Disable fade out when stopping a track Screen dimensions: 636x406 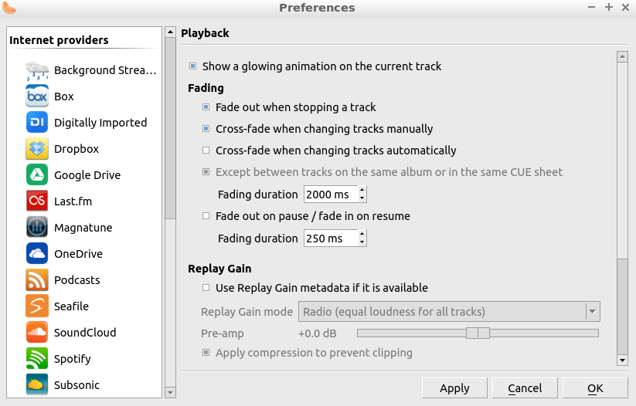coord(206,107)
